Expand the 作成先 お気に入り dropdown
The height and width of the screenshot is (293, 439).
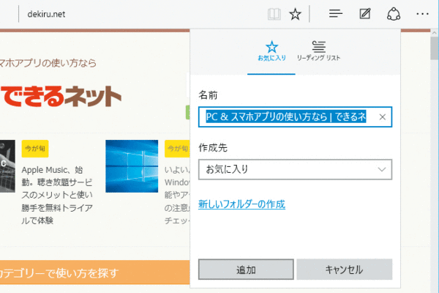click(x=295, y=169)
